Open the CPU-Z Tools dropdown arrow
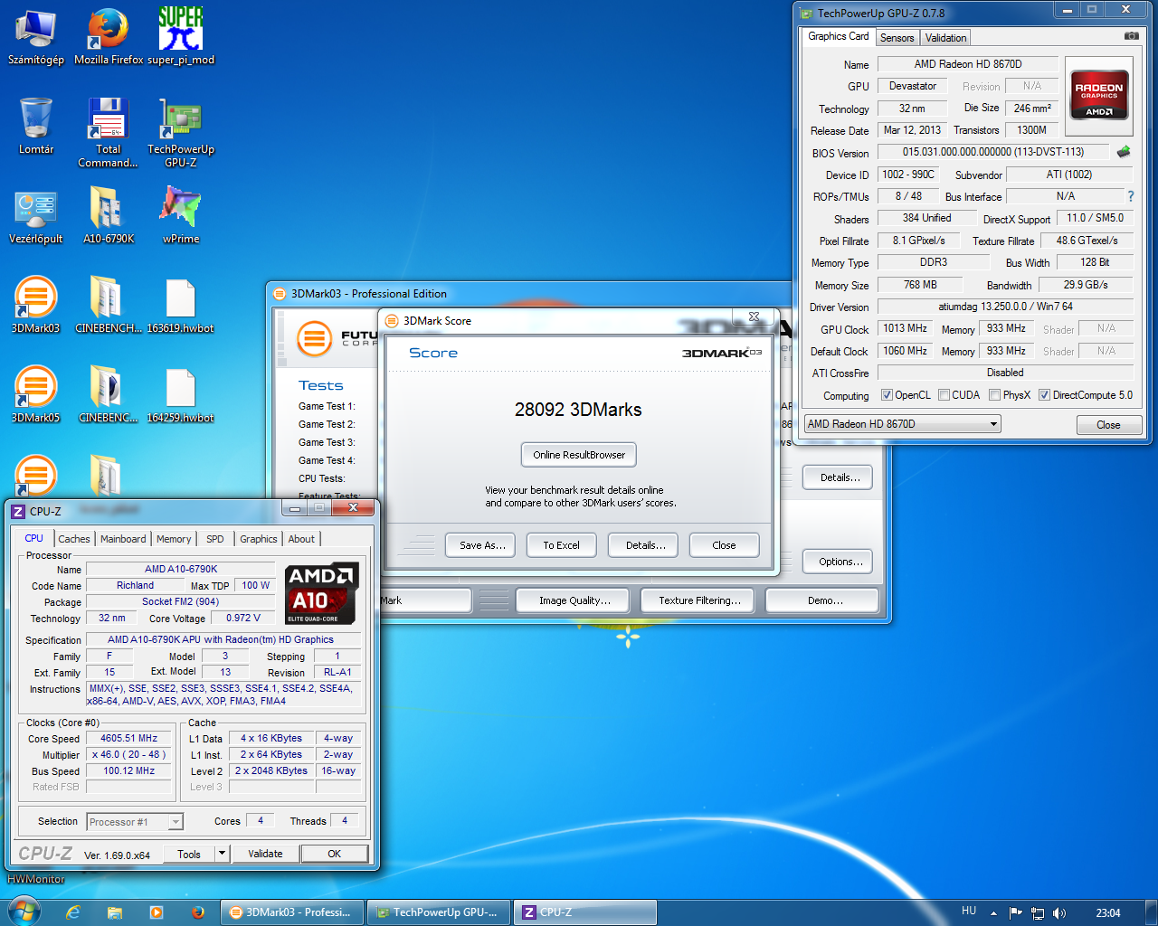The image size is (1158, 926). (222, 853)
